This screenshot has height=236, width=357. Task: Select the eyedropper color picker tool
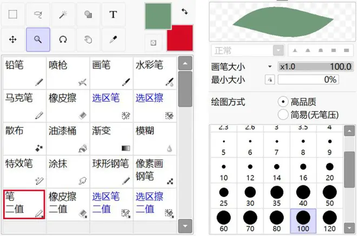[x=113, y=40]
